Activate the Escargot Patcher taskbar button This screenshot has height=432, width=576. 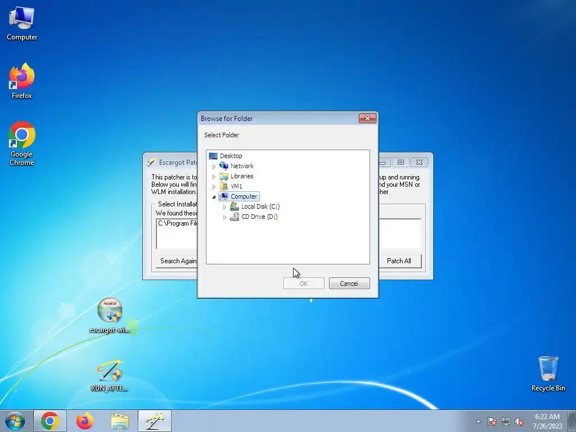point(155,421)
